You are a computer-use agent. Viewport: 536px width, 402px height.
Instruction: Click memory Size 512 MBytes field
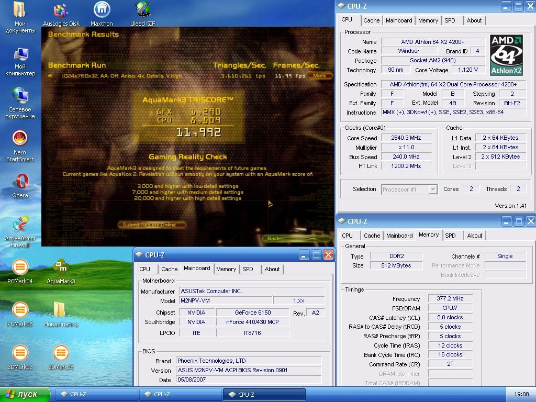click(396, 265)
